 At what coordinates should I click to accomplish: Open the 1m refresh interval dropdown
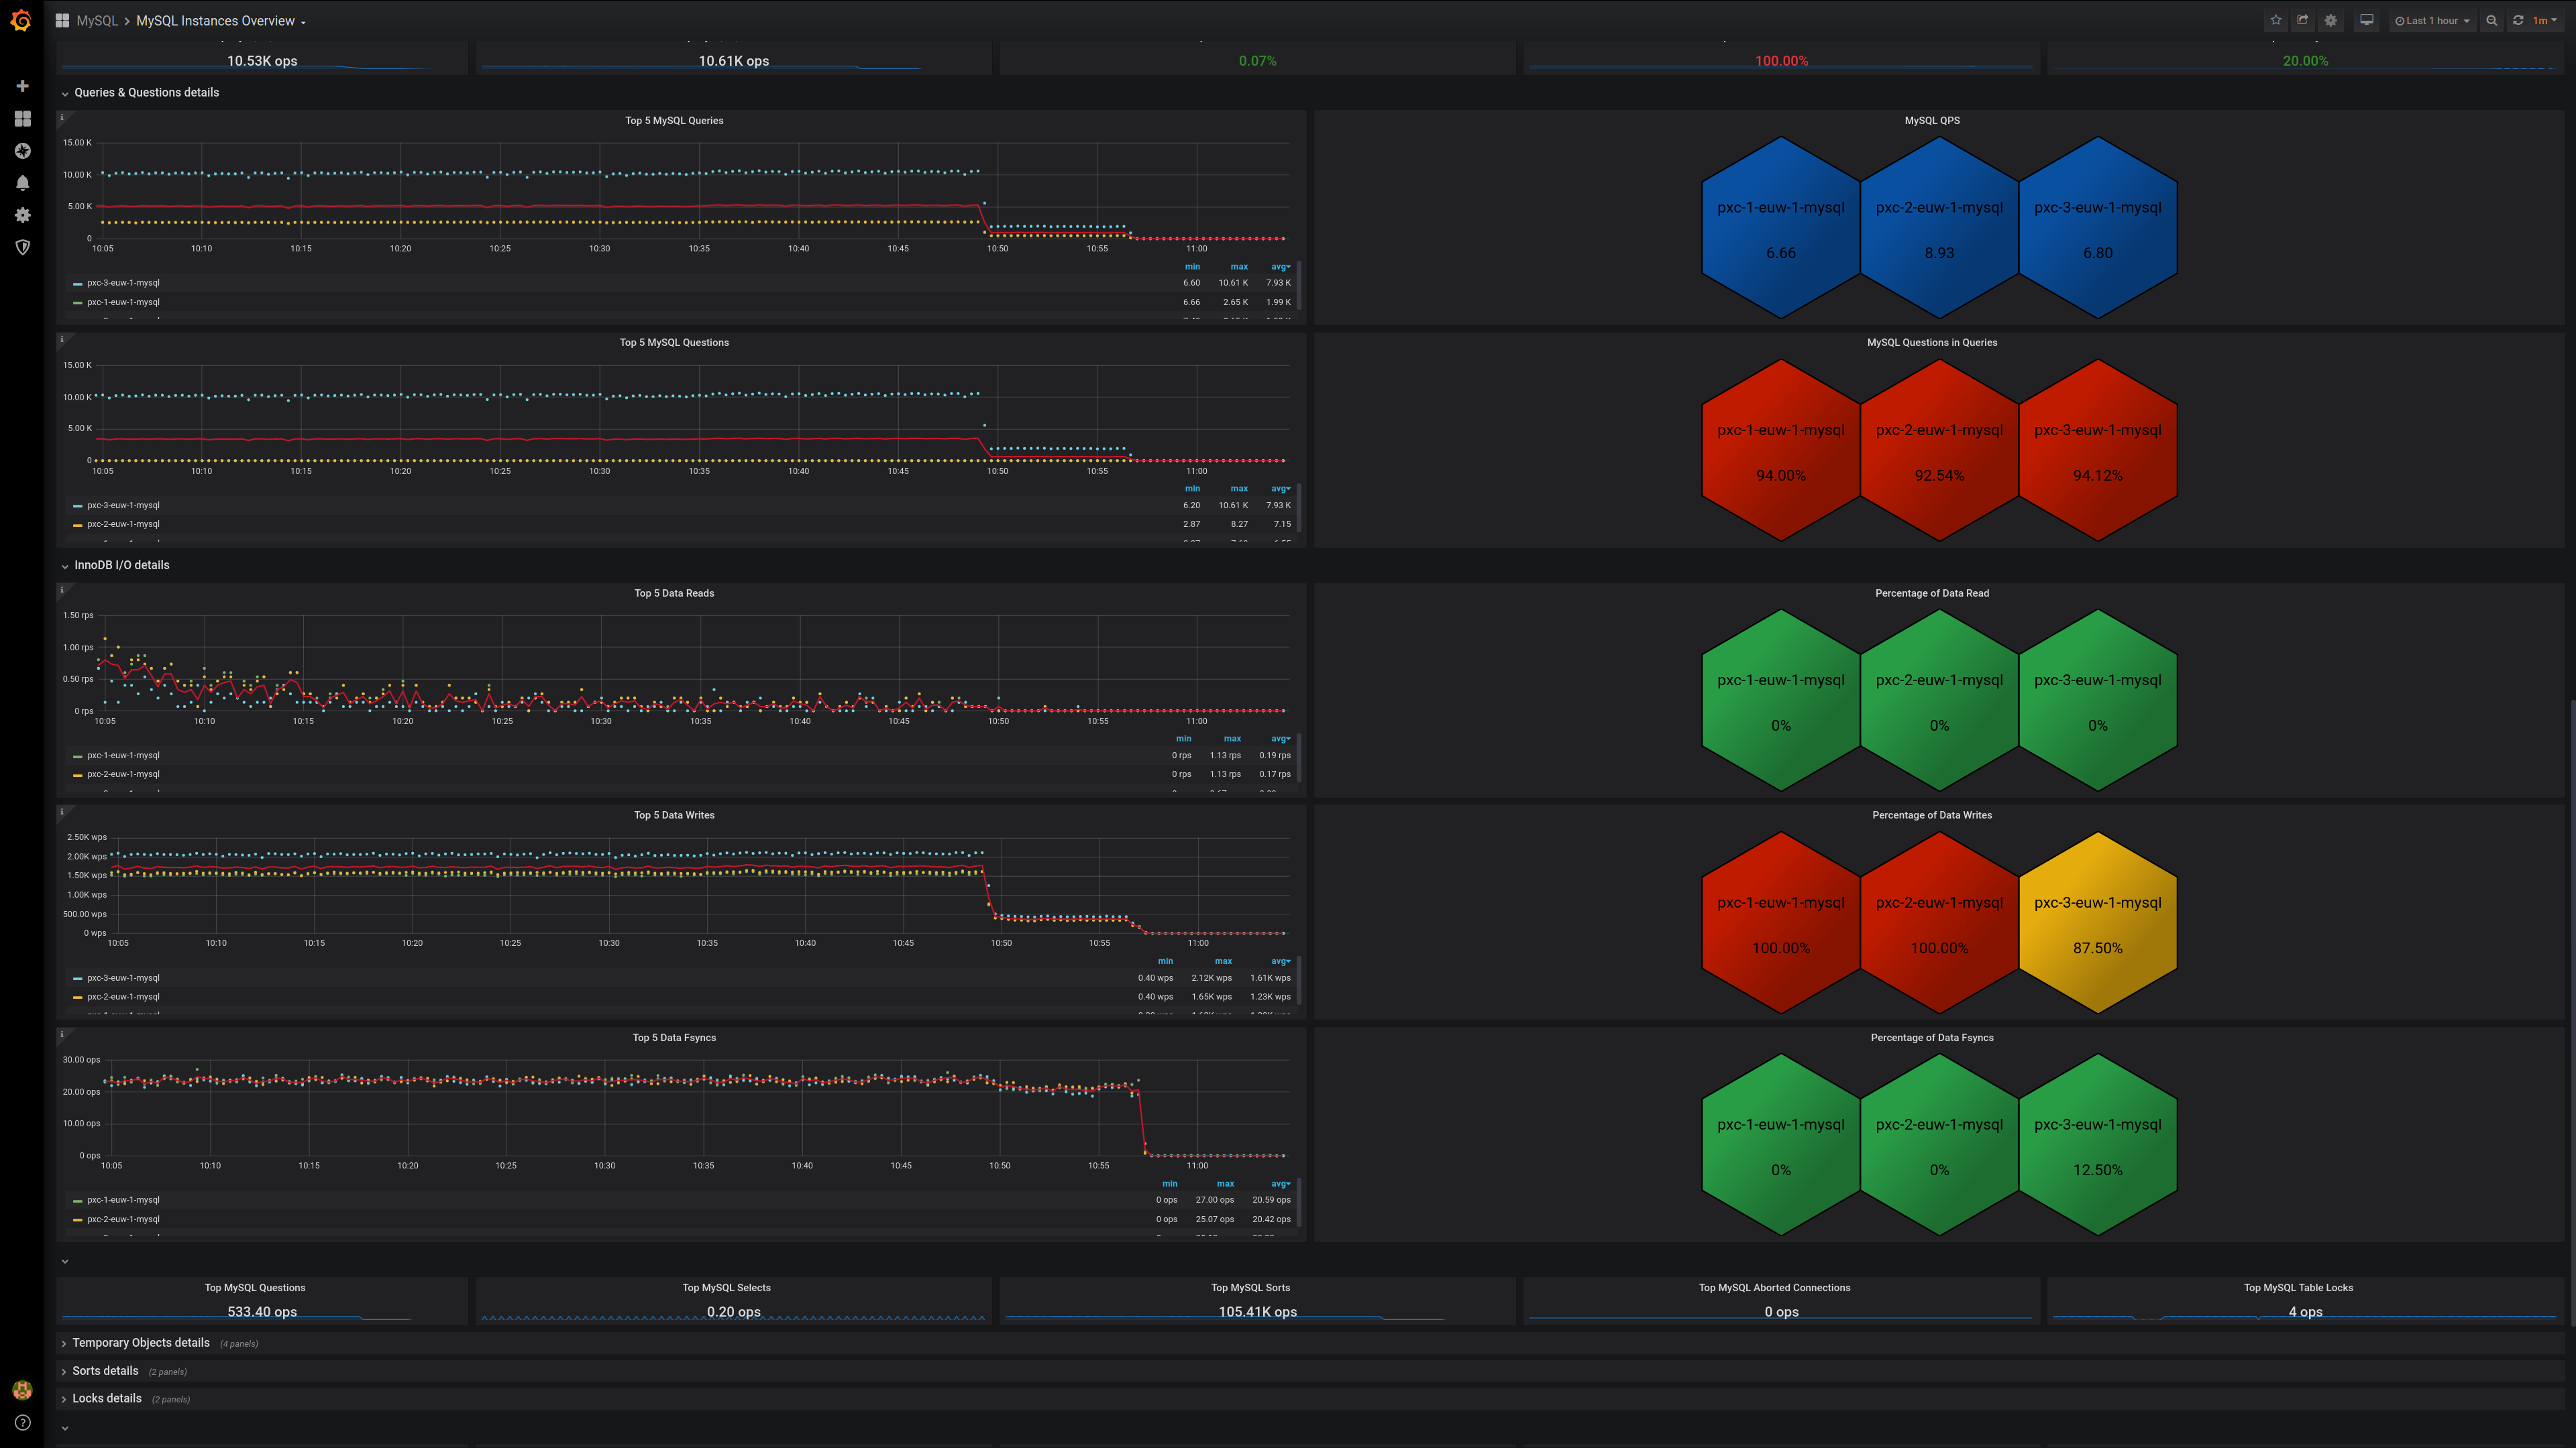2545,20
